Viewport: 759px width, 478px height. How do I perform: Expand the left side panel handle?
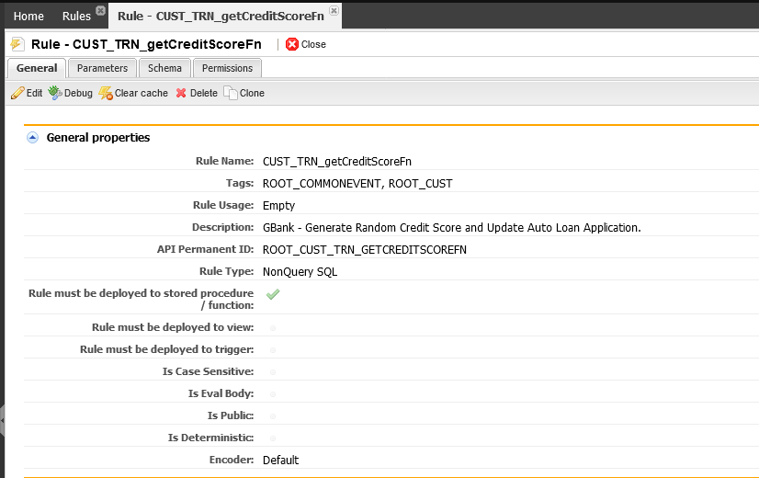point(2,420)
